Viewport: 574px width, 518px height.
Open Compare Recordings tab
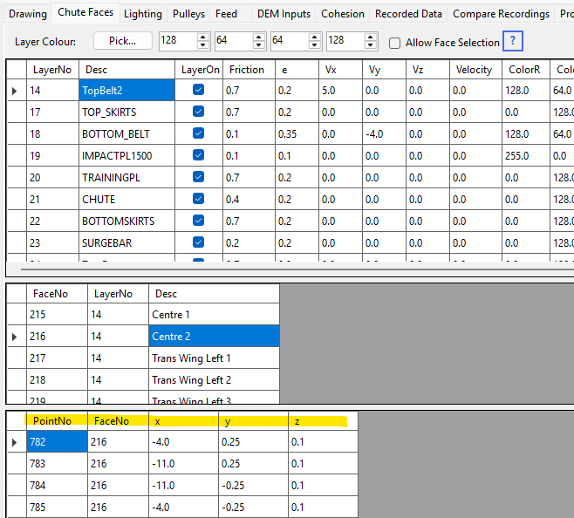coord(501,14)
